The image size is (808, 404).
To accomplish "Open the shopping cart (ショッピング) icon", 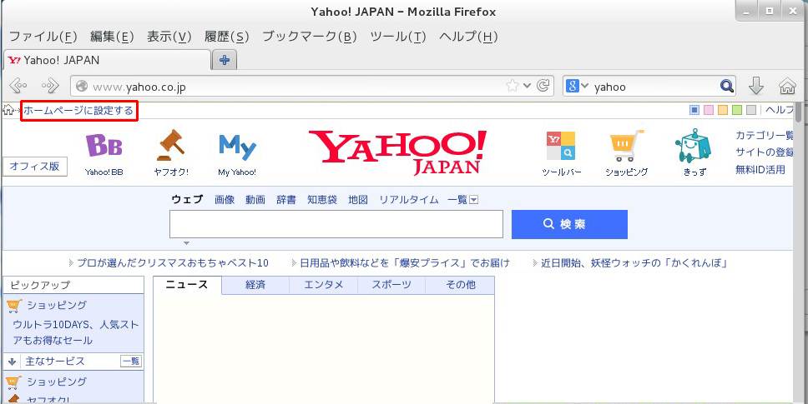I will pos(626,147).
